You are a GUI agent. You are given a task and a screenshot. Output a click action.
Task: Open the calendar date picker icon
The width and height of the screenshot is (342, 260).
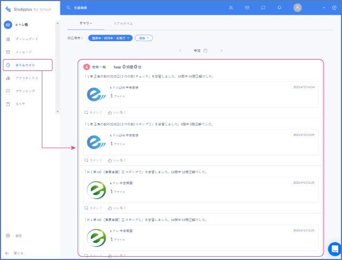coord(205,50)
